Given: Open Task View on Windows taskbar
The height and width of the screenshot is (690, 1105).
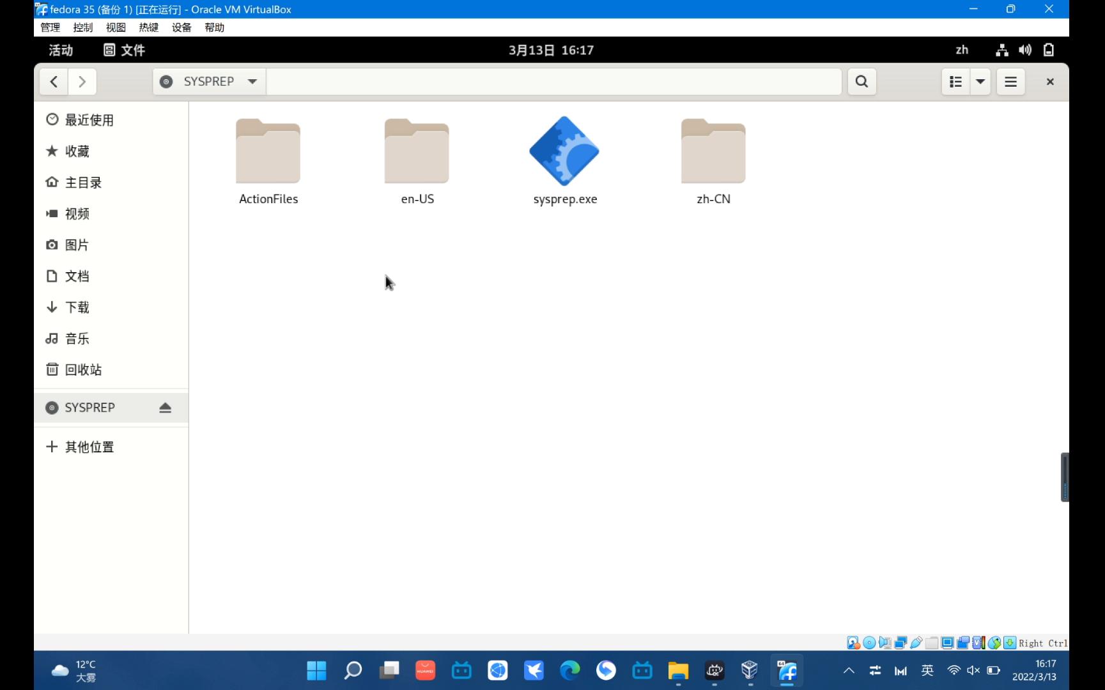Looking at the screenshot, I should pyautogui.click(x=389, y=670).
